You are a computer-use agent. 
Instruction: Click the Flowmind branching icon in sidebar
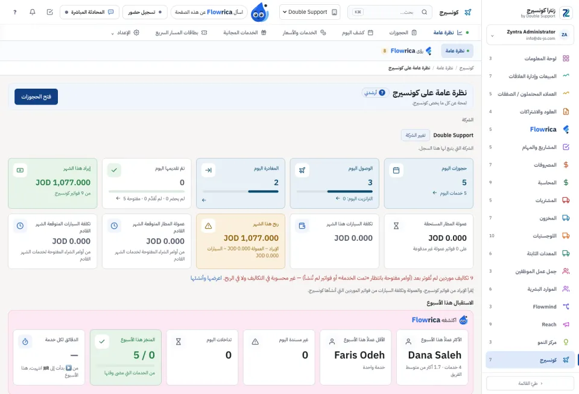[x=566, y=307]
